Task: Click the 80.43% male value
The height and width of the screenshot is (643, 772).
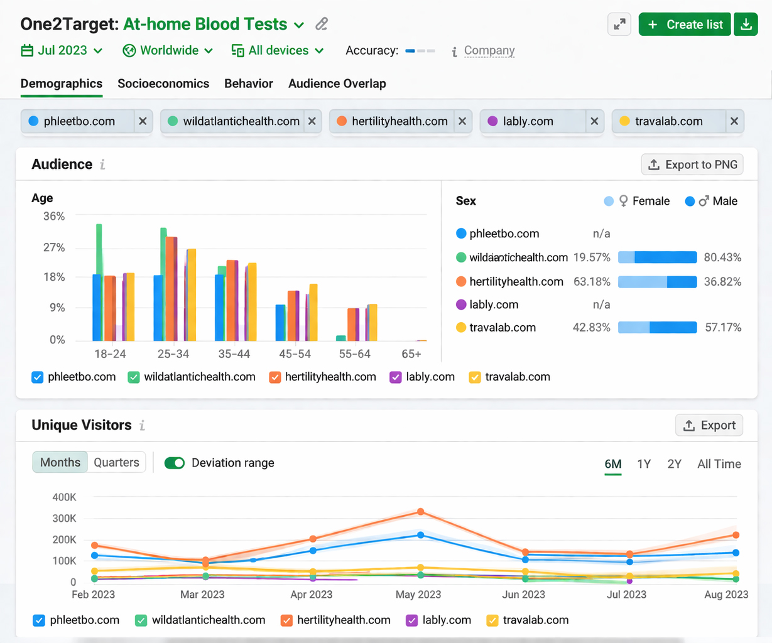Action: point(722,257)
